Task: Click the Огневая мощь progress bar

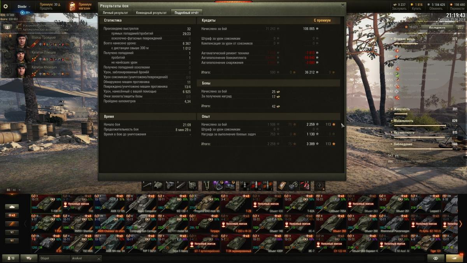Action: [x=425, y=44]
